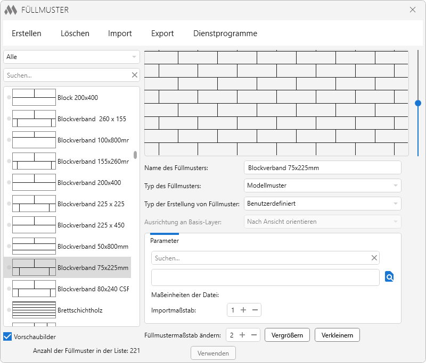Increase Füllmustermaßstab with the plus icon
Screen dimensions: 426x363
(x=242, y=335)
